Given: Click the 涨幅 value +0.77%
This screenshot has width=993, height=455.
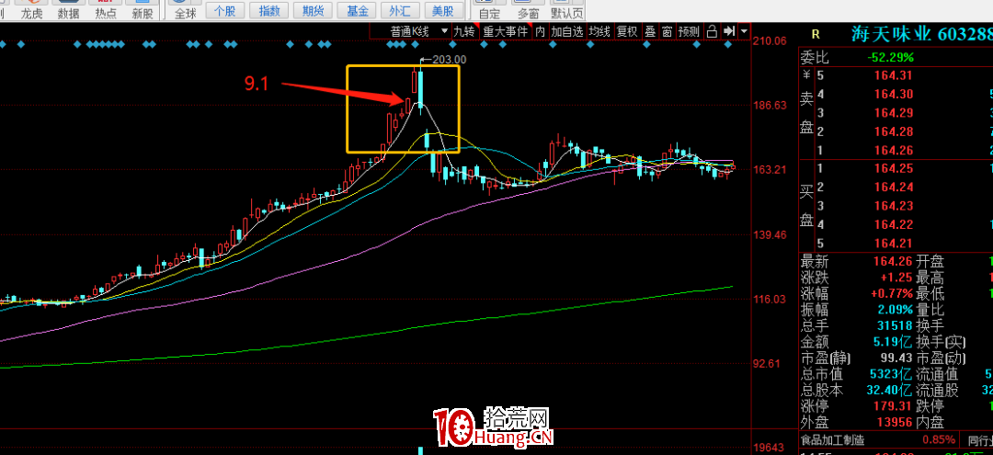Looking at the screenshot, I should pos(890,293).
